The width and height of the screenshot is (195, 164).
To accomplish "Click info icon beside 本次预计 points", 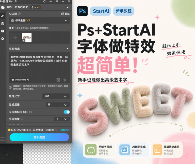I will tap(56, 130).
